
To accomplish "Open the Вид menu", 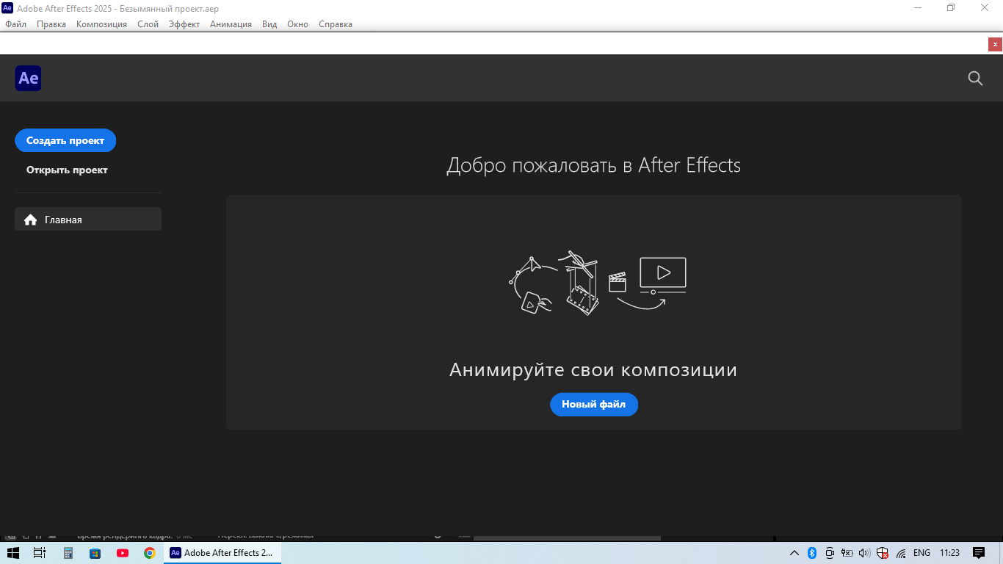I will click(269, 24).
